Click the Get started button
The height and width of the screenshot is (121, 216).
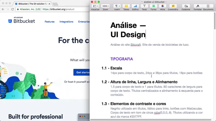(82, 72)
